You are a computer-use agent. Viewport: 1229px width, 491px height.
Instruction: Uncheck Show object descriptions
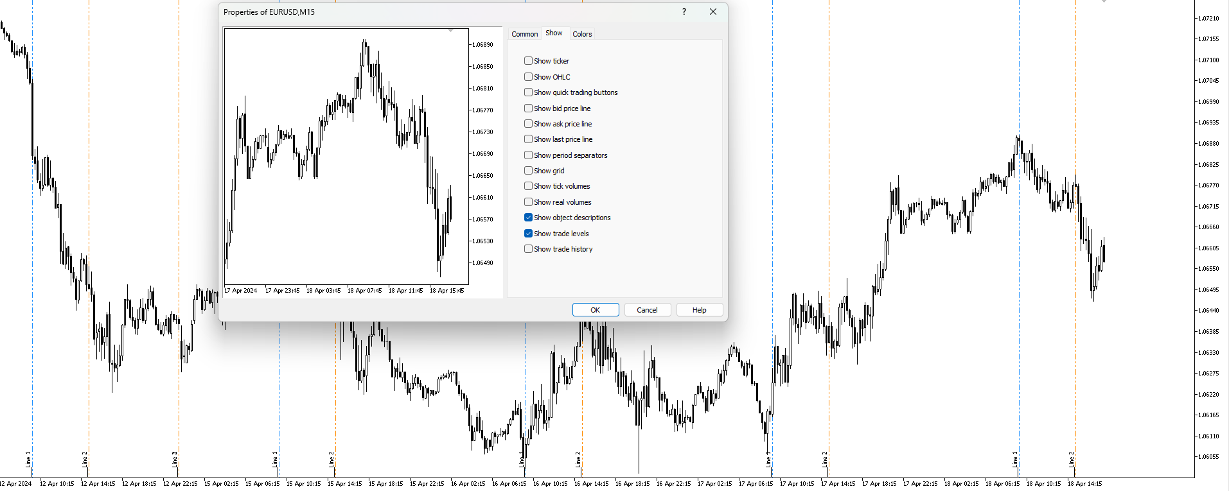click(x=528, y=218)
